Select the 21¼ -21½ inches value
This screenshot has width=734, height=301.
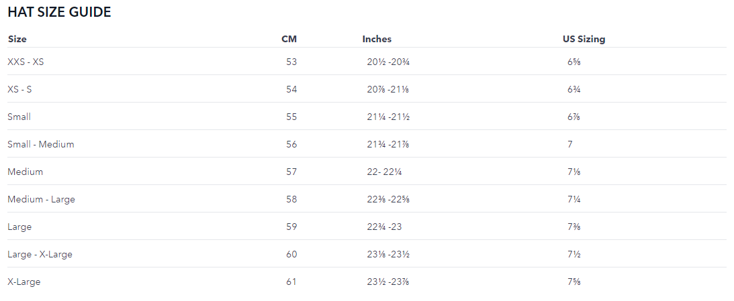(388, 117)
